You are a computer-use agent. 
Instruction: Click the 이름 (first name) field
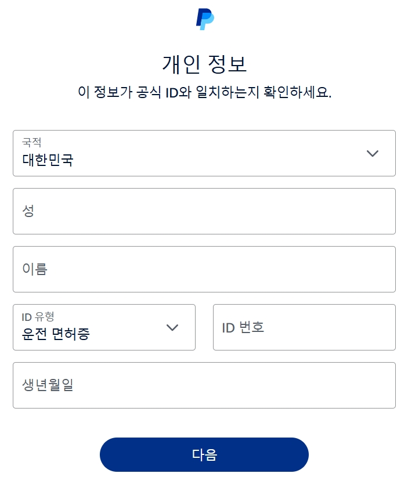click(204, 269)
